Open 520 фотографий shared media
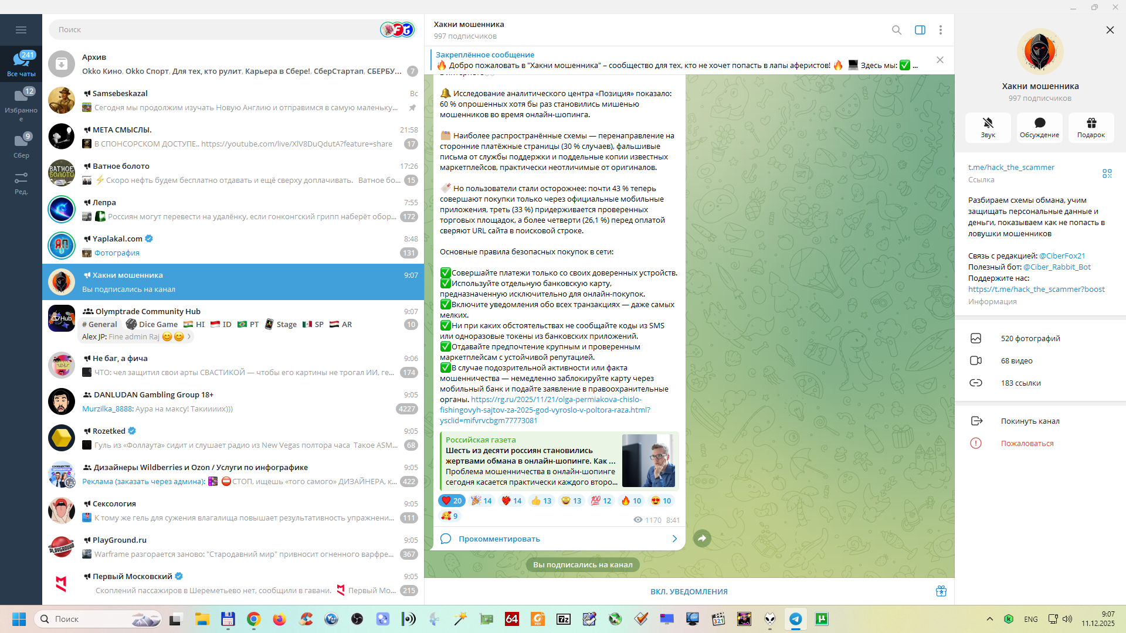This screenshot has height=633, width=1126. [1030, 338]
